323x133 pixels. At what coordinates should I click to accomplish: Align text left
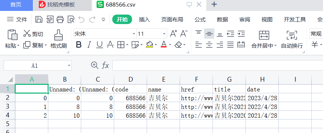point(199,44)
